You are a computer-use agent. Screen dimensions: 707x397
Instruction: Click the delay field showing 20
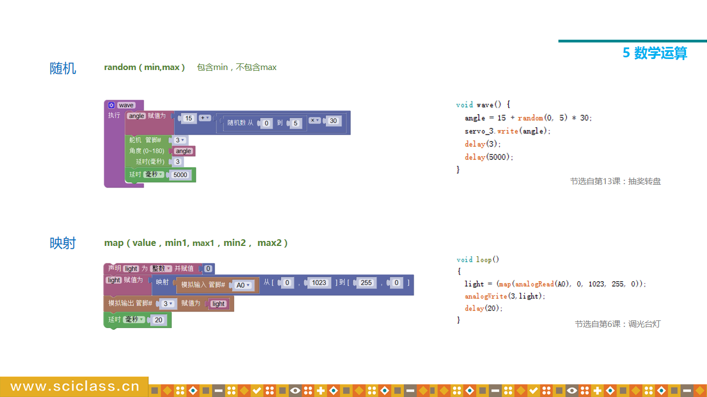coord(159,320)
